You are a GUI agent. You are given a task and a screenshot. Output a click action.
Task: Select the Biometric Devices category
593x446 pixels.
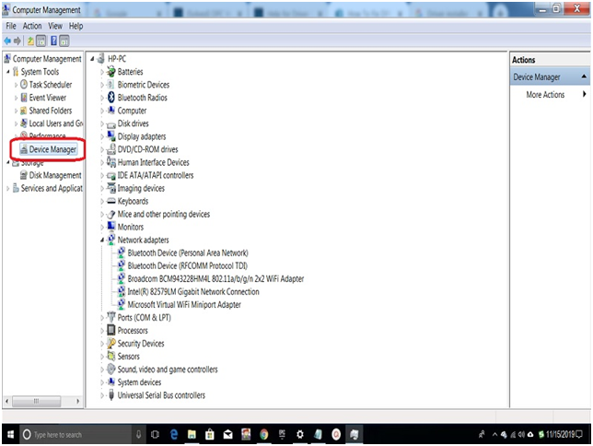[144, 85]
